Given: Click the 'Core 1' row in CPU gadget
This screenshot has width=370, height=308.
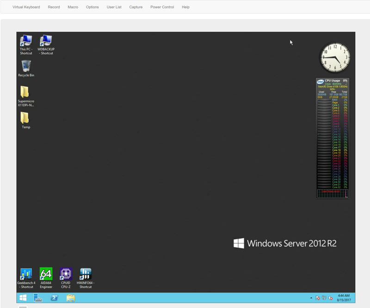Looking at the screenshot, I should click(x=333, y=105).
